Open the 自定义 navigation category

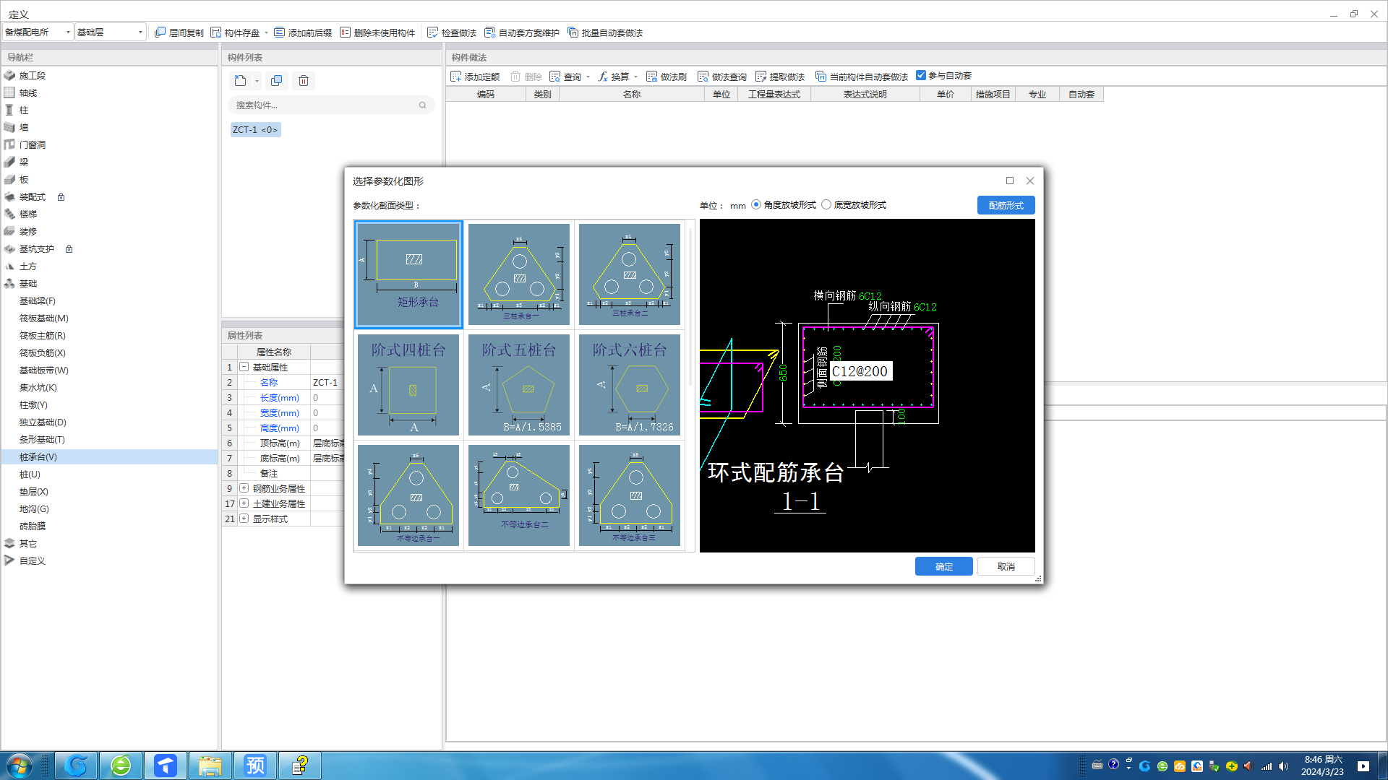coord(32,561)
